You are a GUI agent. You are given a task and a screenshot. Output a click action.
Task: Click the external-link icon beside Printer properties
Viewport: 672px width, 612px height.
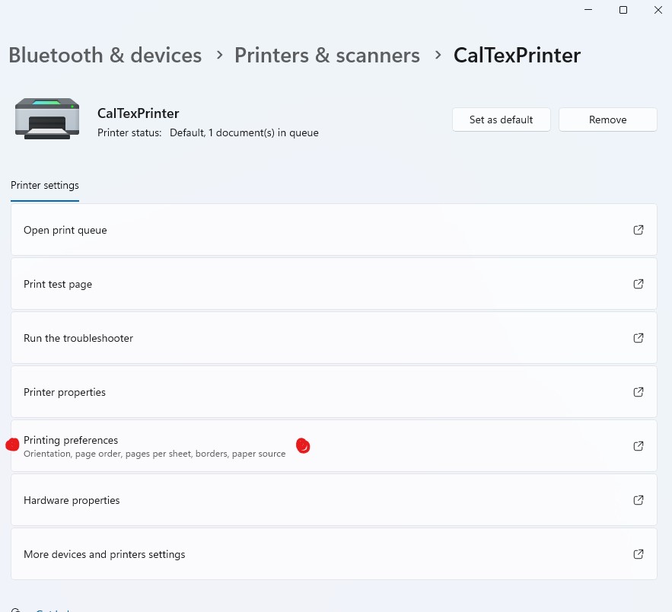(x=639, y=392)
